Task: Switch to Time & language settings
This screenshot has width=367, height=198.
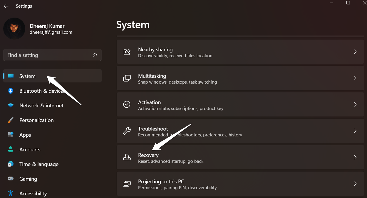Action: point(39,164)
